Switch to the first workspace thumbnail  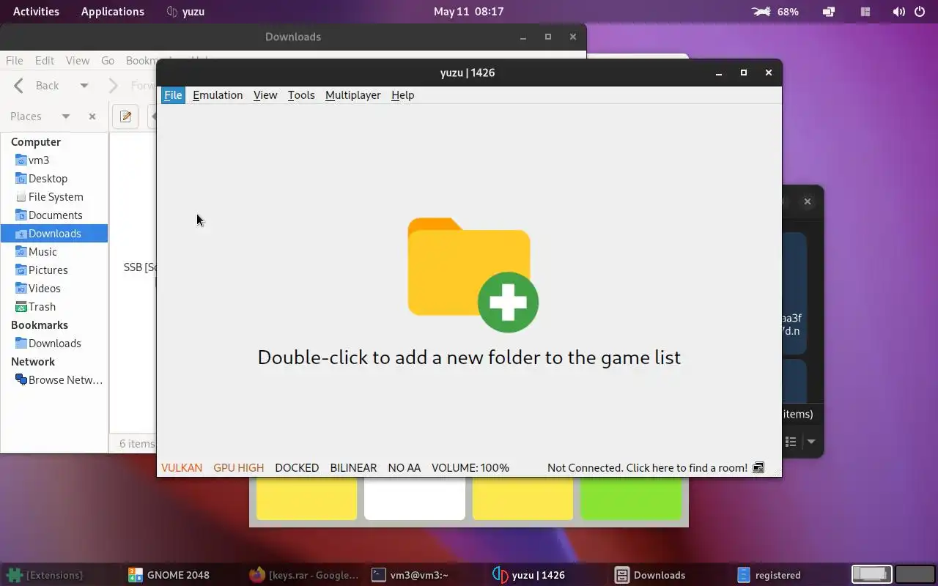click(x=871, y=574)
